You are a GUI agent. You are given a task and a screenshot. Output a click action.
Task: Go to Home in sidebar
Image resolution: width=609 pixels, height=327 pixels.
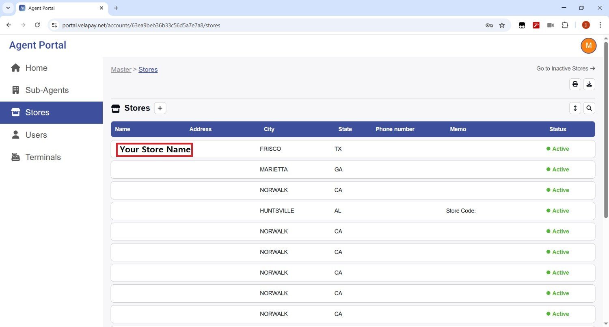pos(36,68)
